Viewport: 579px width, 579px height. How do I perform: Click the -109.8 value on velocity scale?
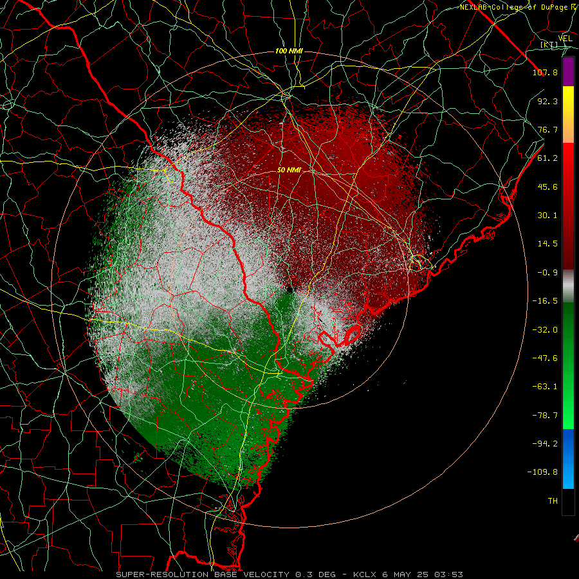point(542,472)
